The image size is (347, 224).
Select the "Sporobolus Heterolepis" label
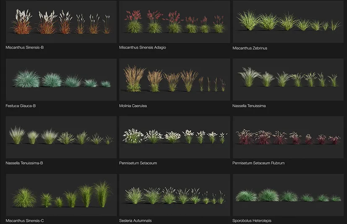[x=252, y=221]
